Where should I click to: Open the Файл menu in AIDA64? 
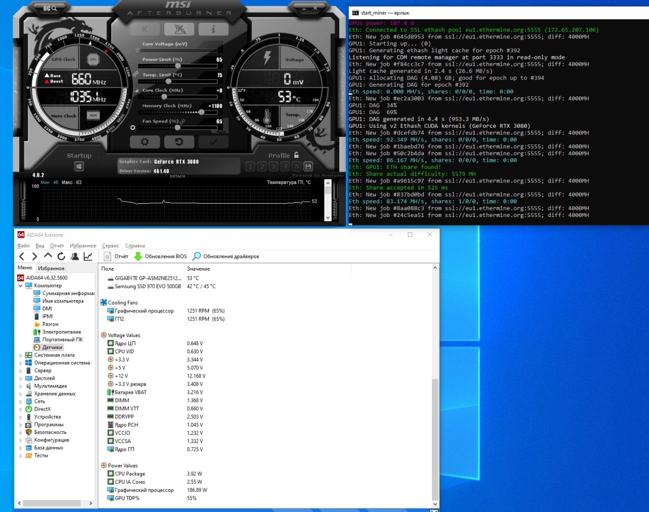23,246
